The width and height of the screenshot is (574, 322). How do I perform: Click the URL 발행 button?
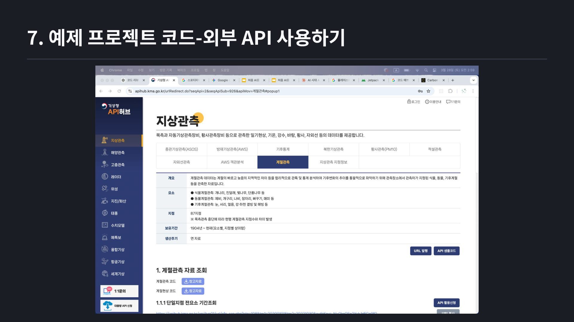(x=420, y=251)
